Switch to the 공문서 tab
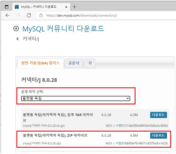 point(74,63)
